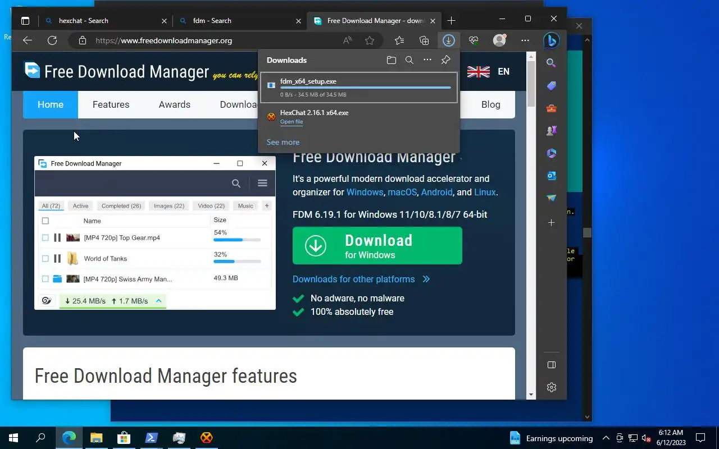Open Browser essentials heart icon

[474, 40]
